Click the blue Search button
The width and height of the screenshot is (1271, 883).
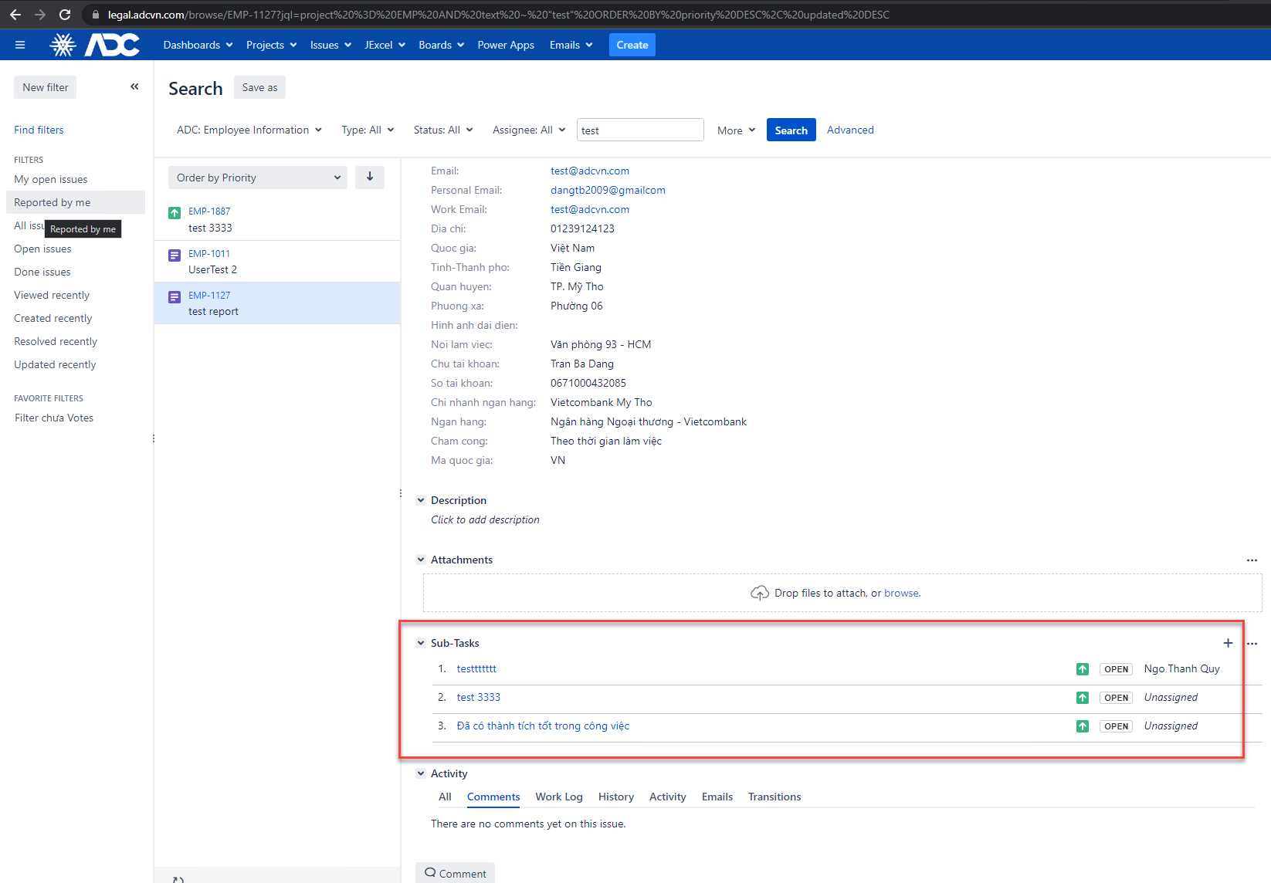791,129
